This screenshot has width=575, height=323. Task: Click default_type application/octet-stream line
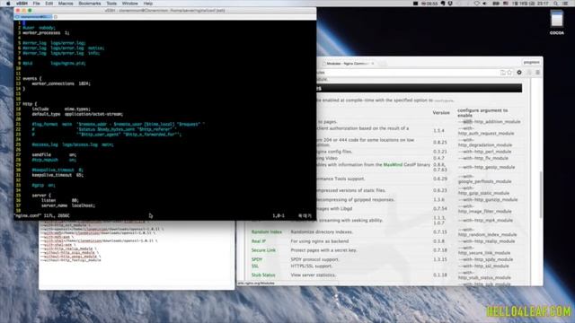(x=77, y=114)
